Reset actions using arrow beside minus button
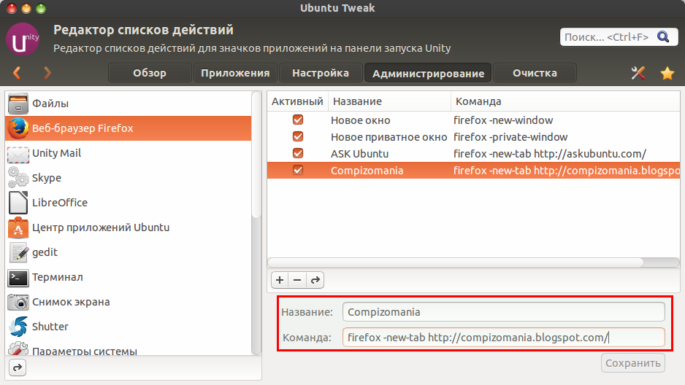Screen dimensions: 685x385 [315, 280]
